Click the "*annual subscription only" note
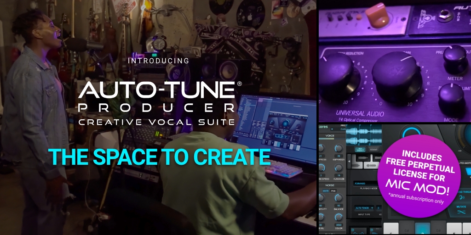This screenshot has width=471, height=235. (x=416, y=198)
